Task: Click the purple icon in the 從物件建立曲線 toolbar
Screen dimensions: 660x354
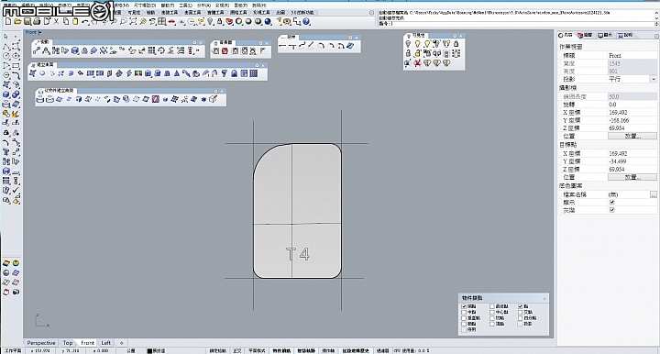Action: click(156, 99)
